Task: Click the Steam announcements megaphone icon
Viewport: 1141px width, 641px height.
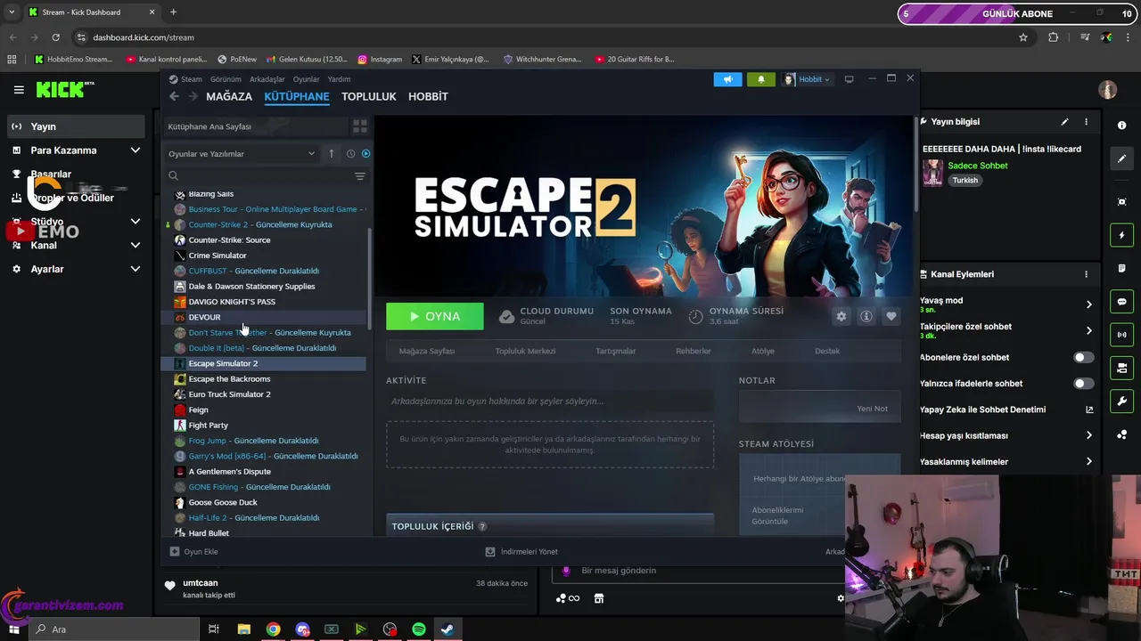Action: click(x=727, y=79)
